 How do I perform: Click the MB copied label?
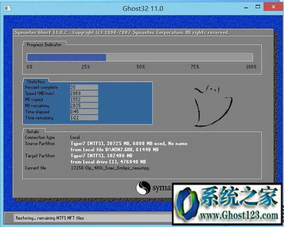34,100
